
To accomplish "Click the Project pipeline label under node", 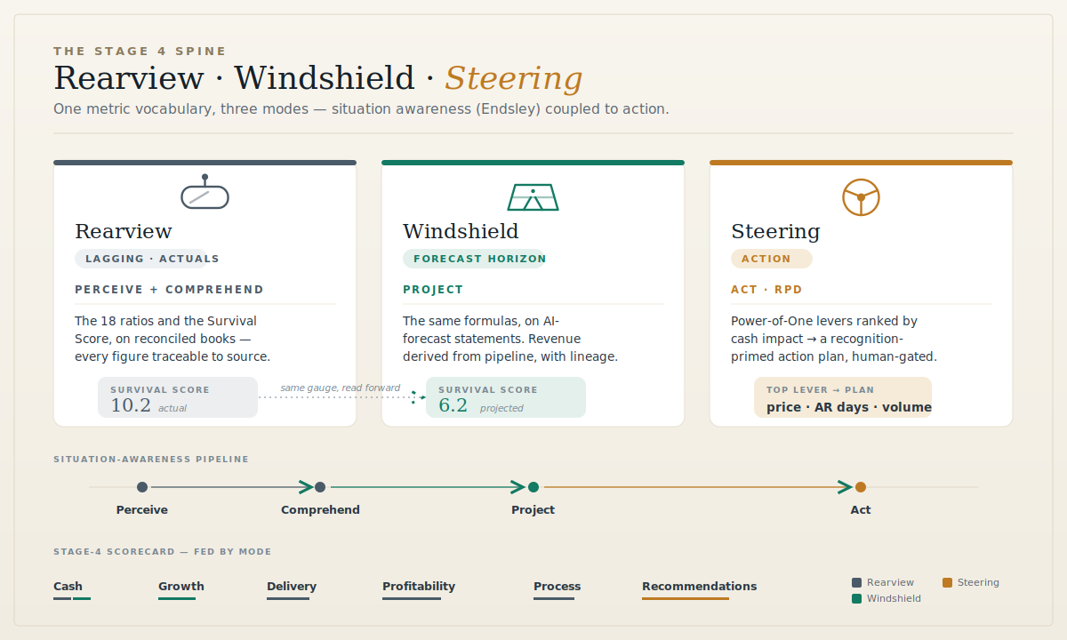I will coord(533,510).
